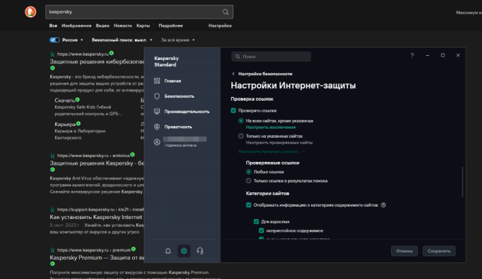Uncheck Для взрослых category checkbox
This screenshot has height=279, width=482.
256,221
